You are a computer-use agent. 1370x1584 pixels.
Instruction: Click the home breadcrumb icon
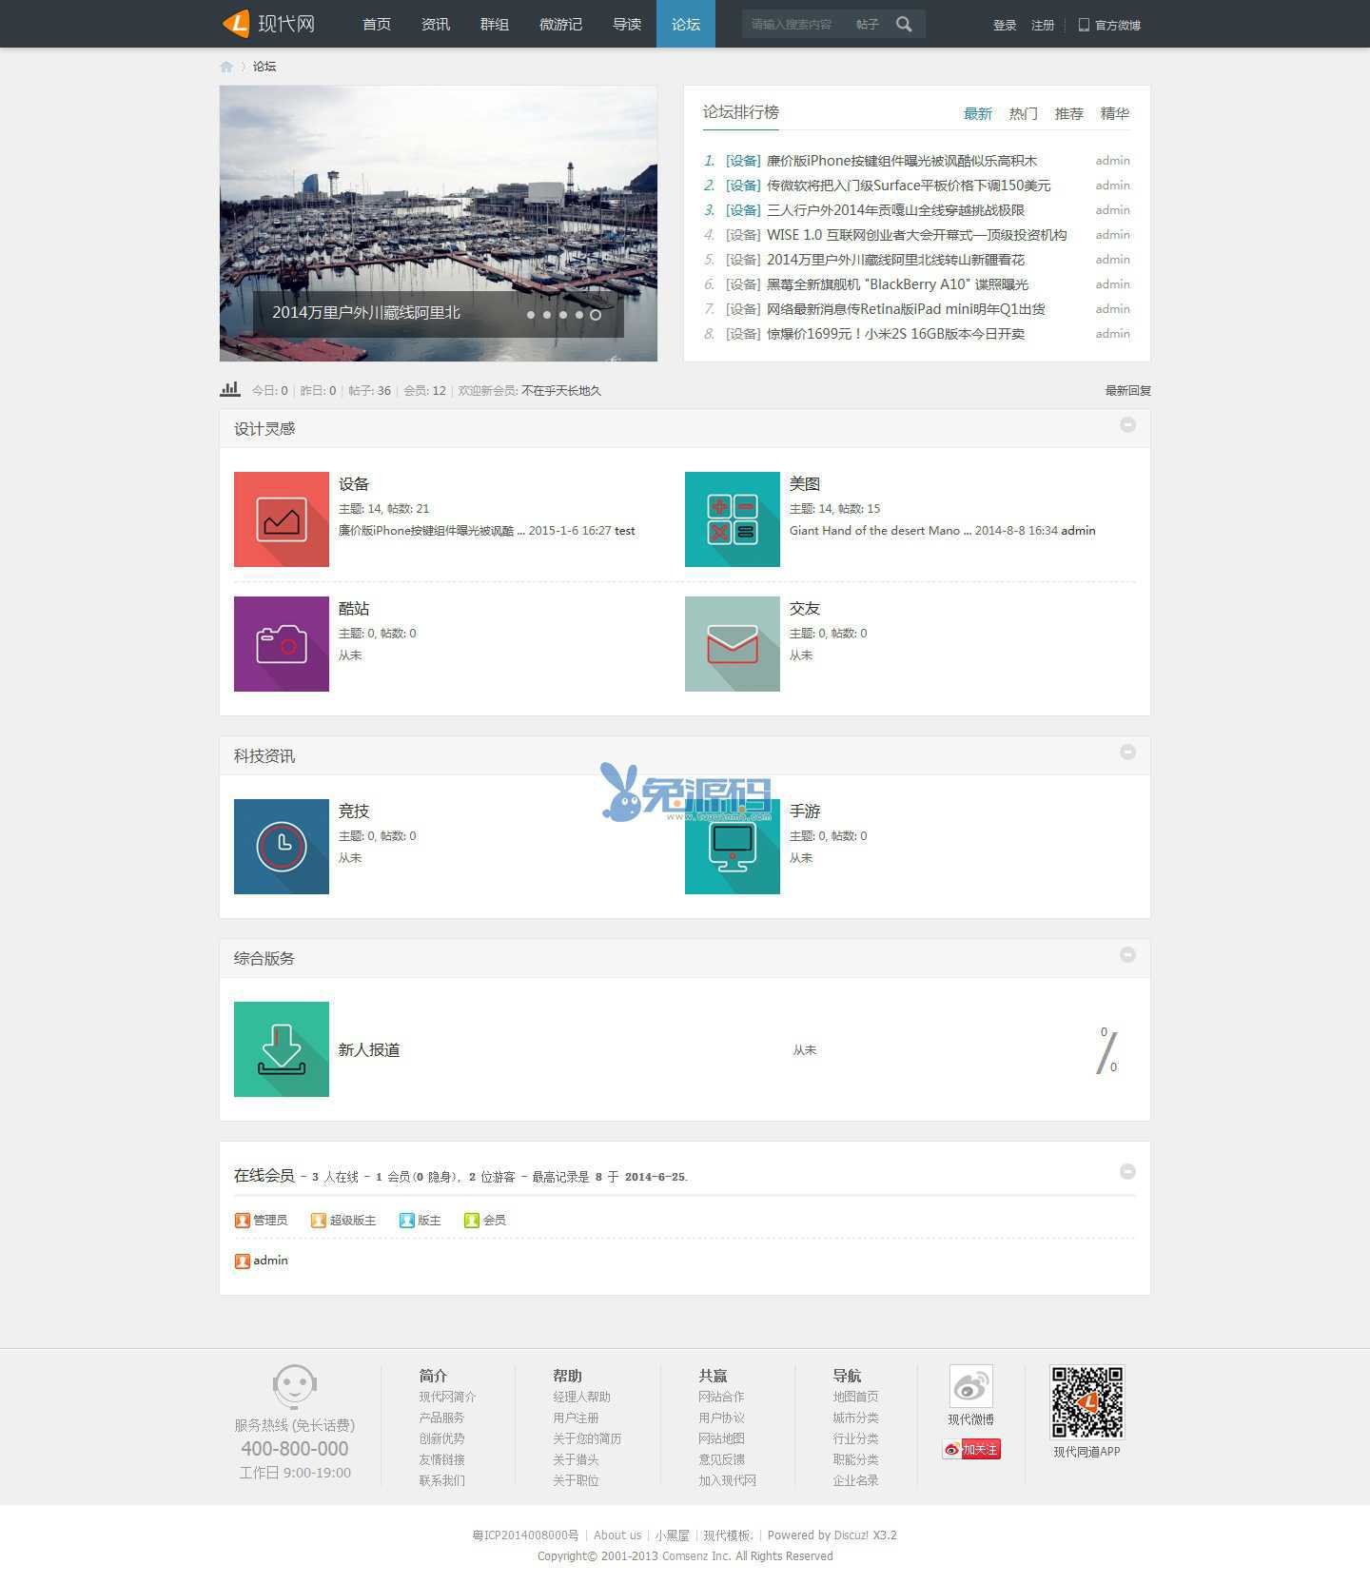226,67
